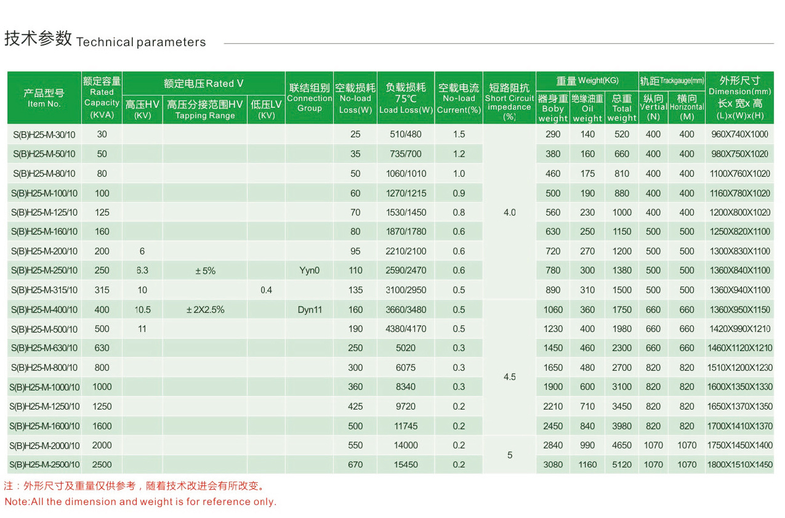This screenshot has height=518, width=785.
Task: Click model S(B)H25-M-315/10
Action: (44, 290)
